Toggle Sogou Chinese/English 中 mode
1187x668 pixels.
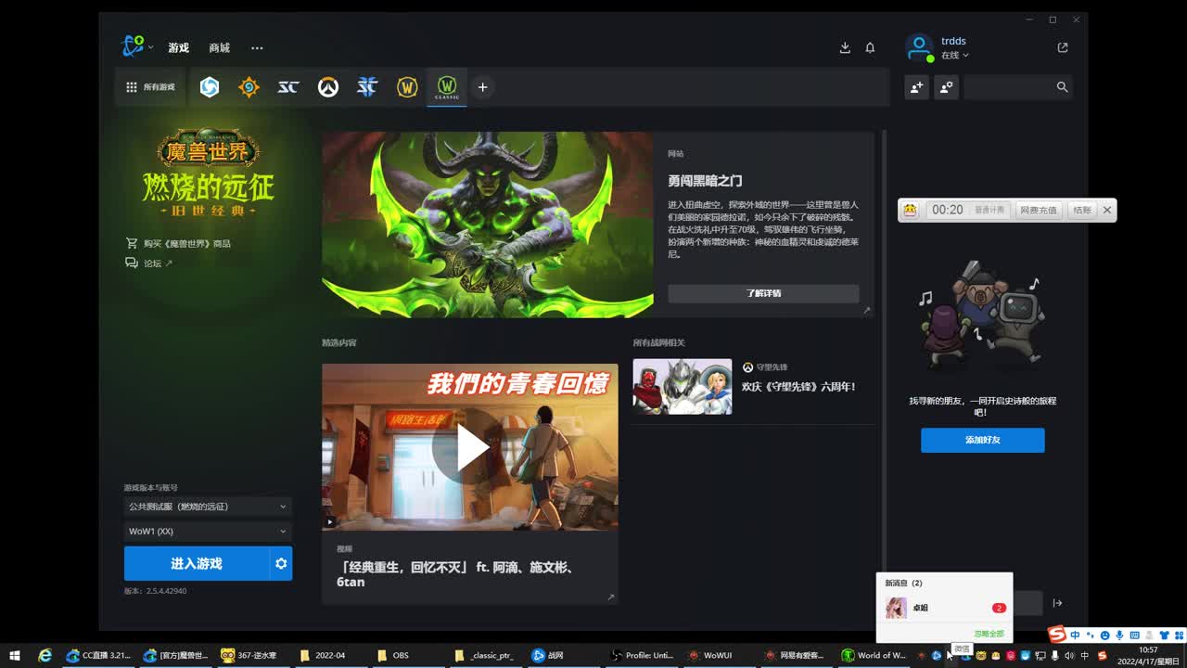click(1075, 635)
